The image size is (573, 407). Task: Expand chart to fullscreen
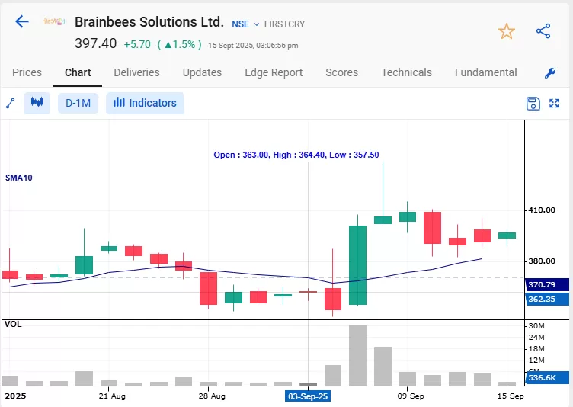tap(555, 104)
